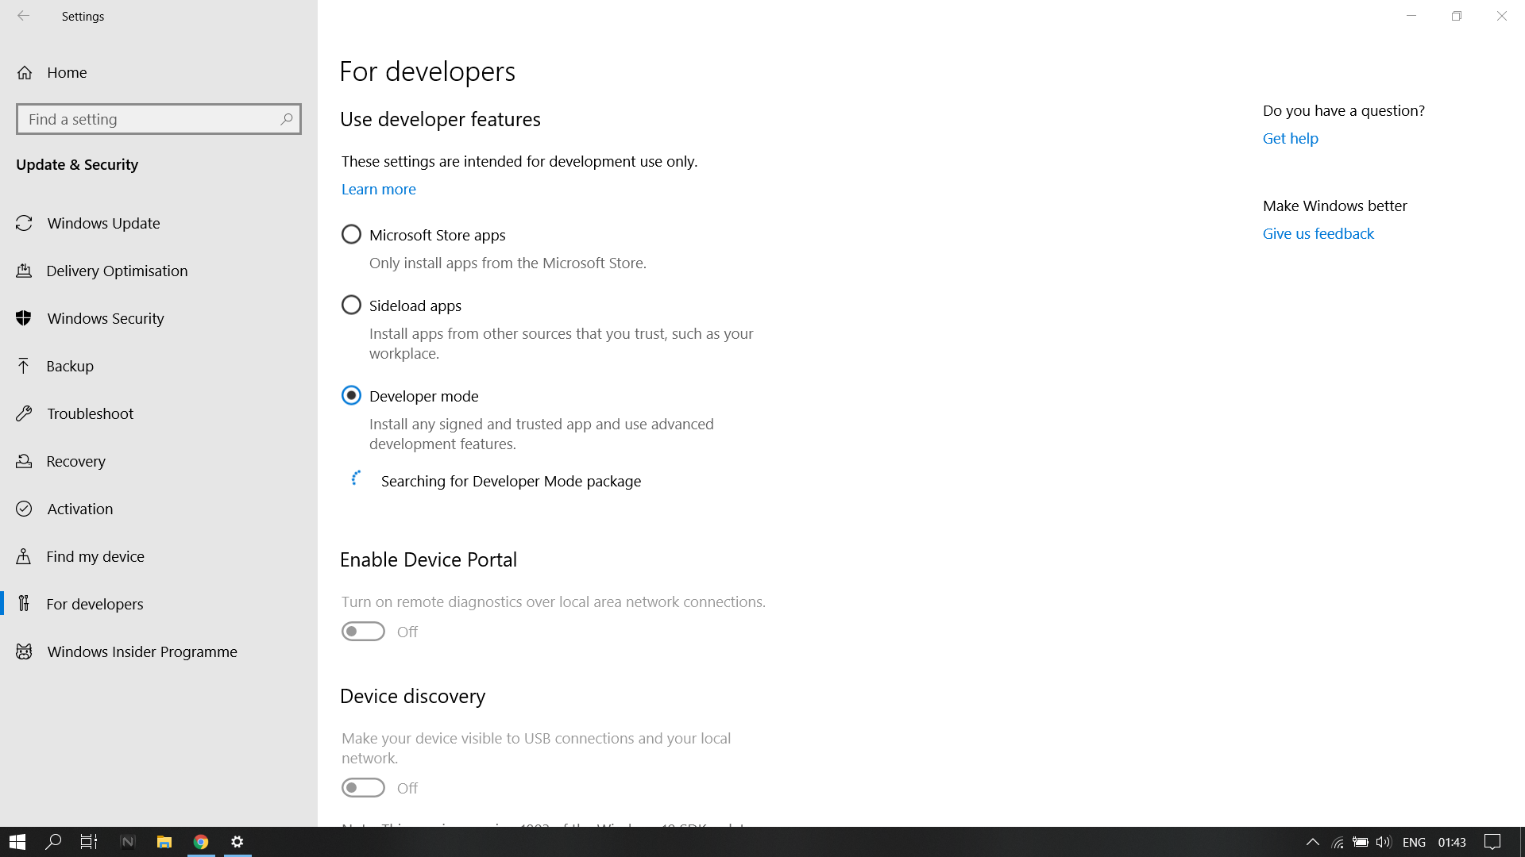Go to Settings Home
Image resolution: width=1525 pixels, height=857 pixels.
tap(159, 72)
